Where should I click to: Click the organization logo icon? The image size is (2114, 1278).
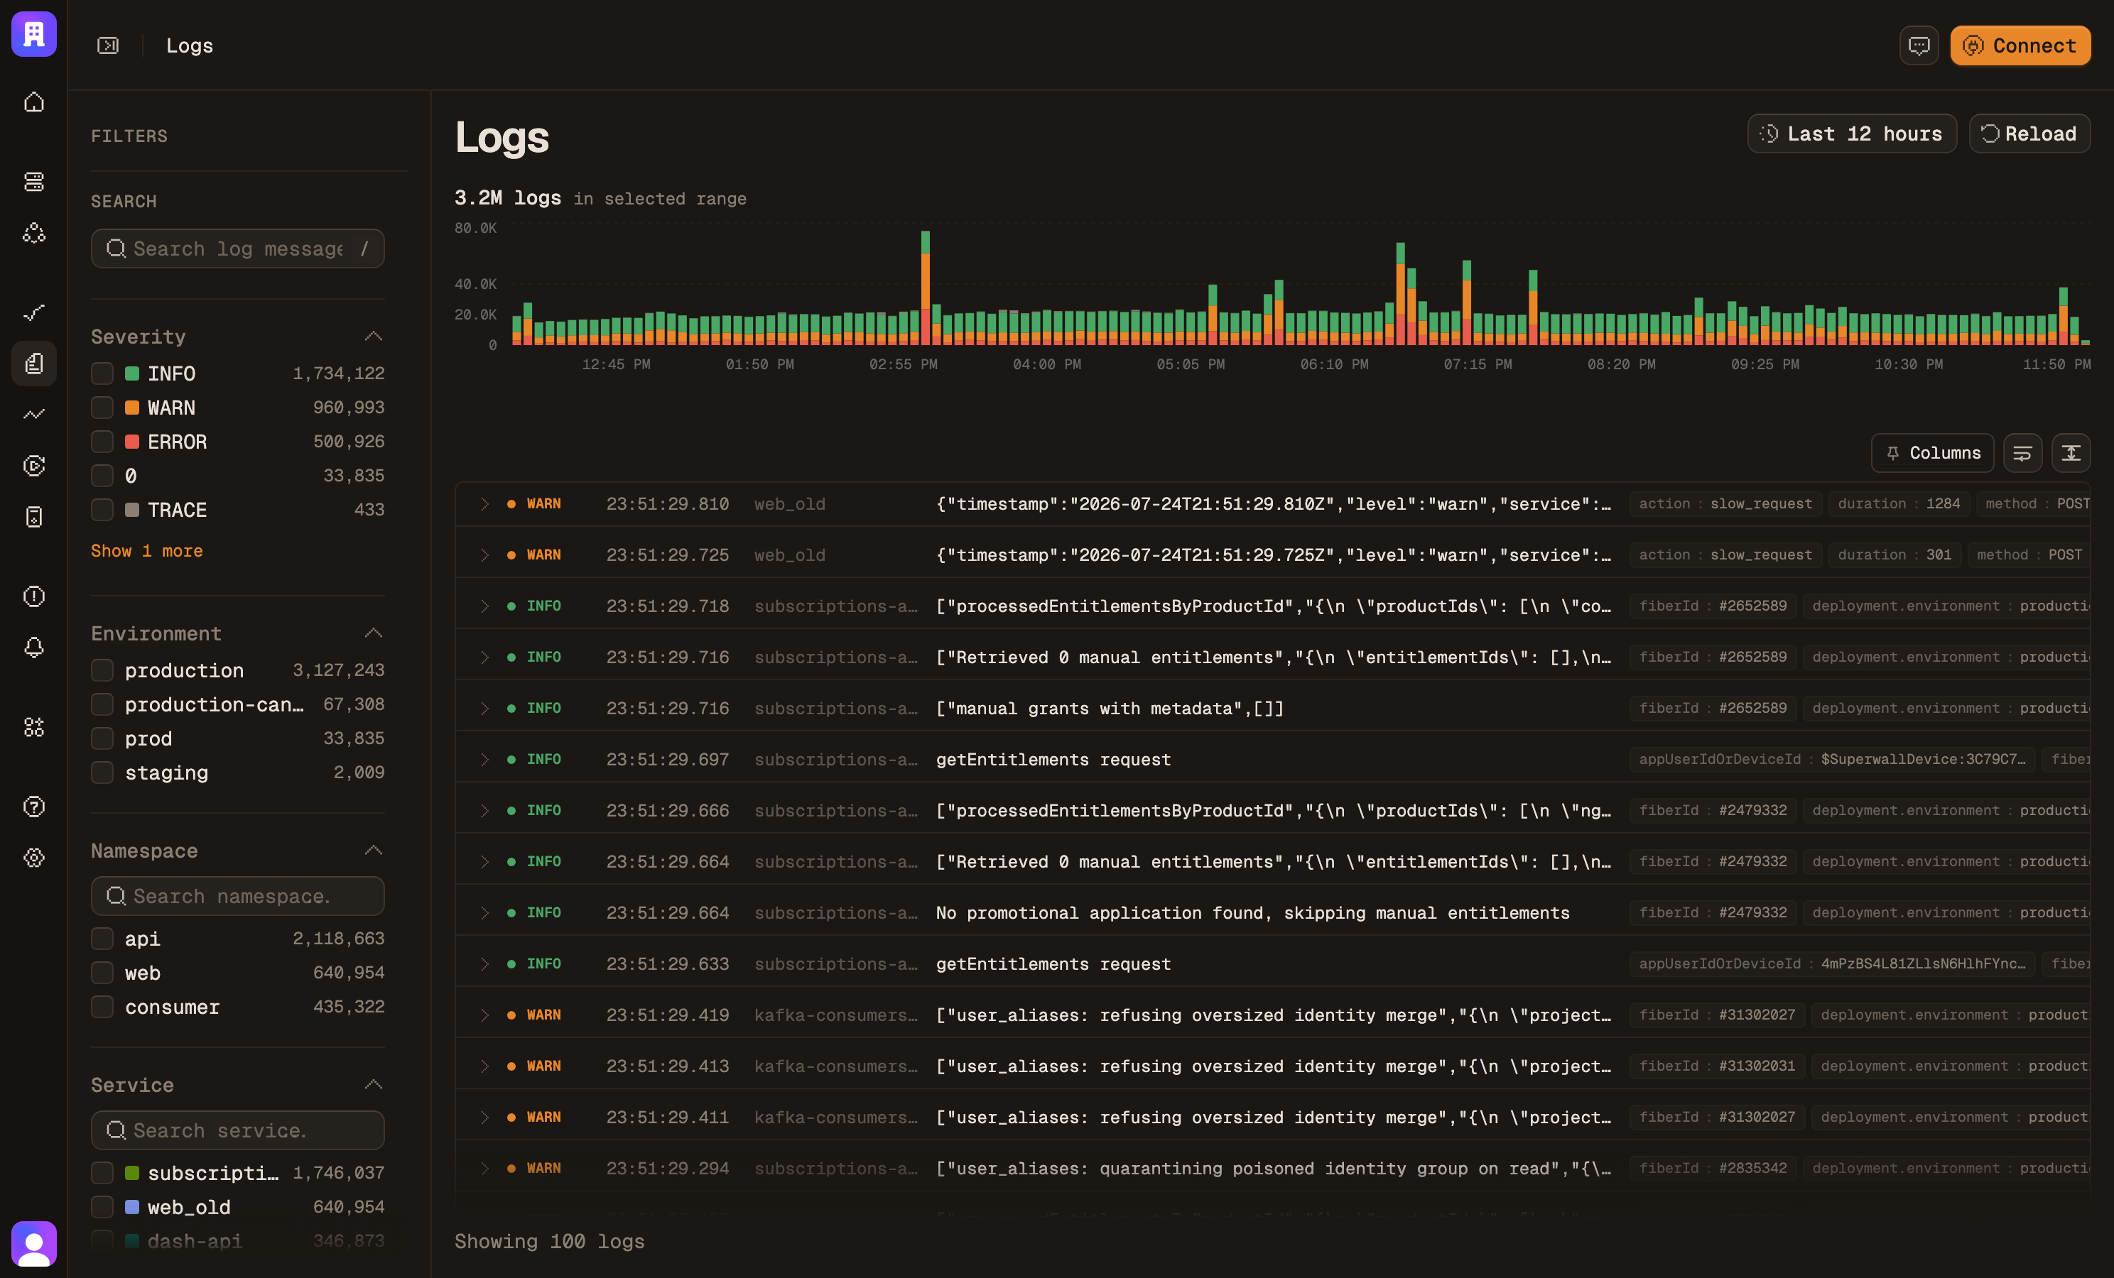[33, 34]
